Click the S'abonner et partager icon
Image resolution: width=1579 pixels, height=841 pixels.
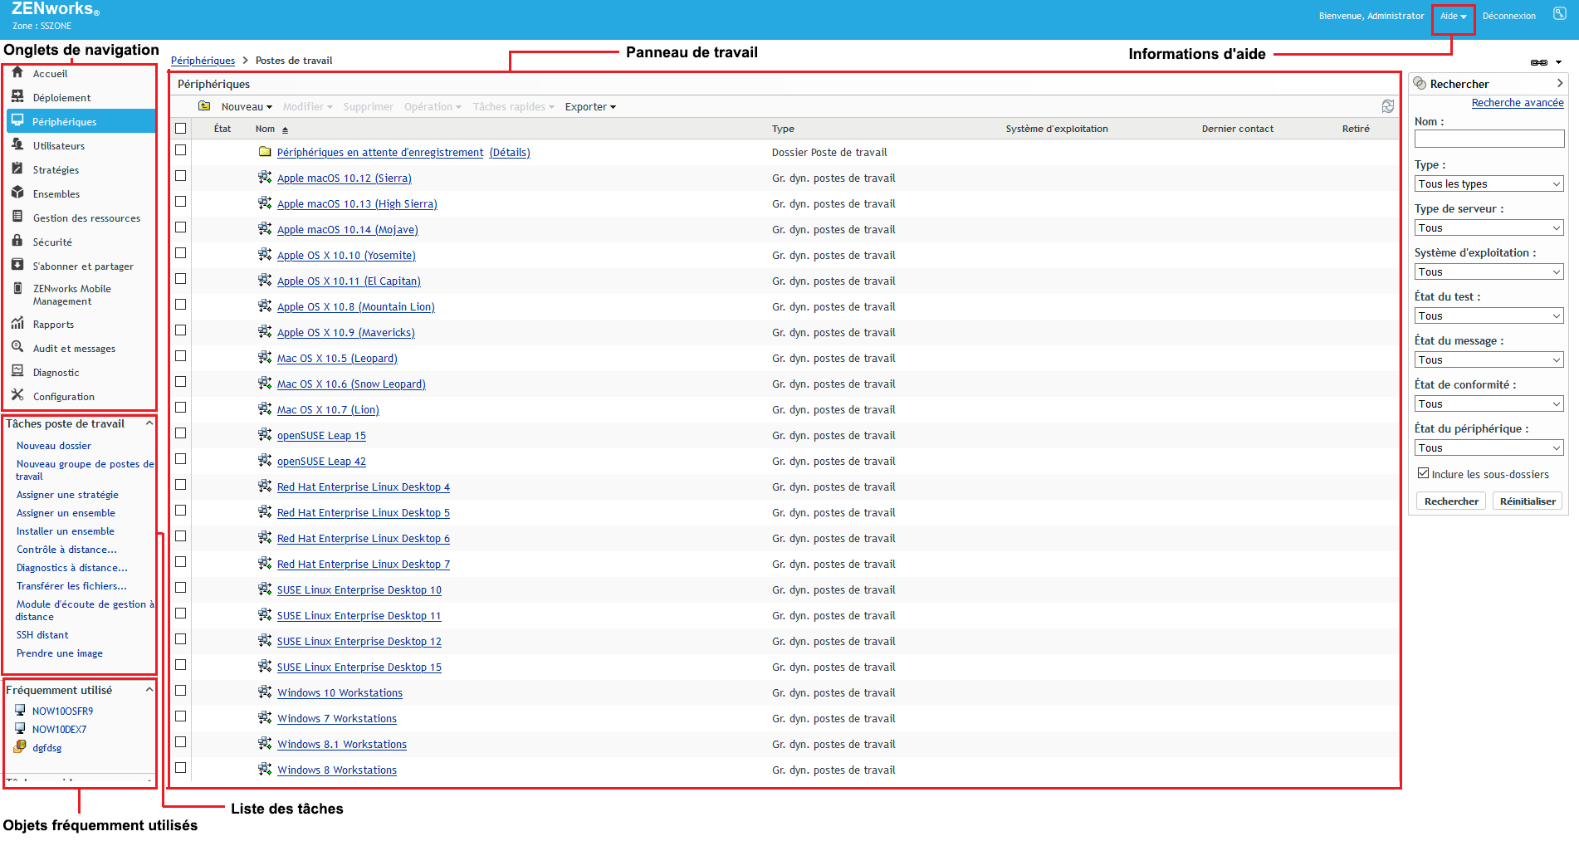tap(17, 265)
